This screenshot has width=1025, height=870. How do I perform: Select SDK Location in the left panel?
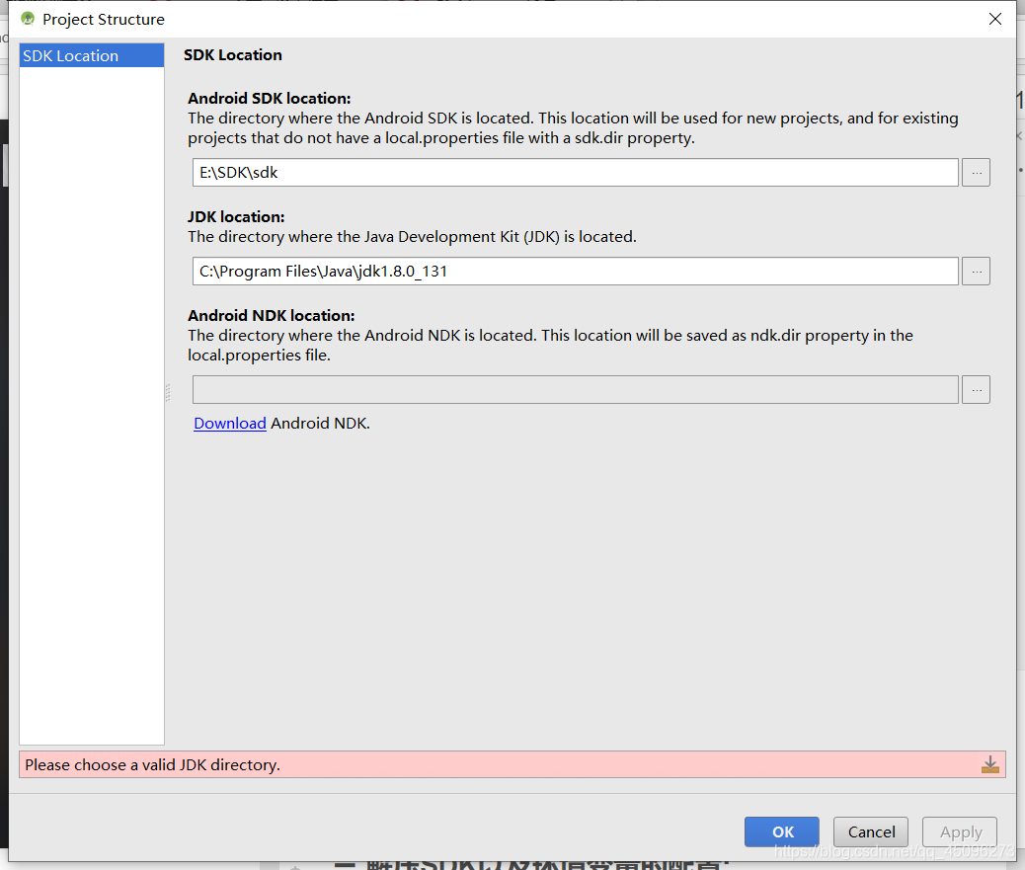pyautogui.click(x=92, y=55)
